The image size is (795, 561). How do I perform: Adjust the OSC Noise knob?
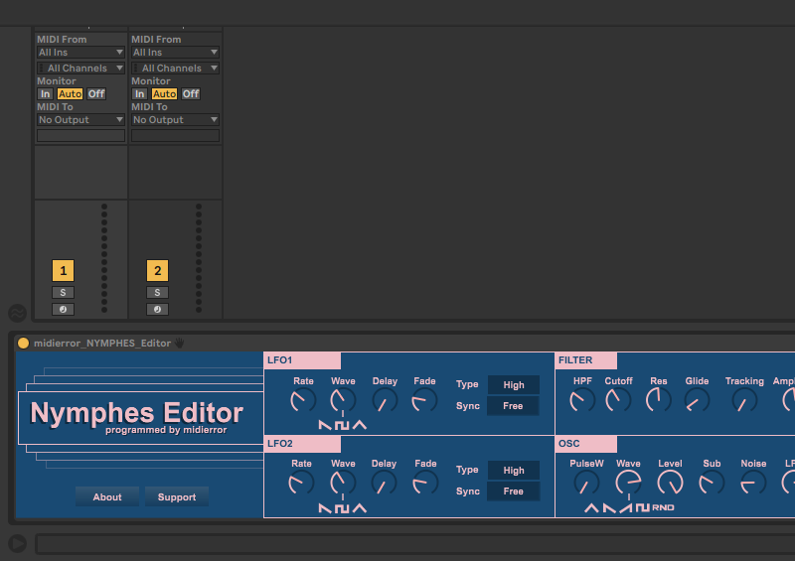[753, 483]
